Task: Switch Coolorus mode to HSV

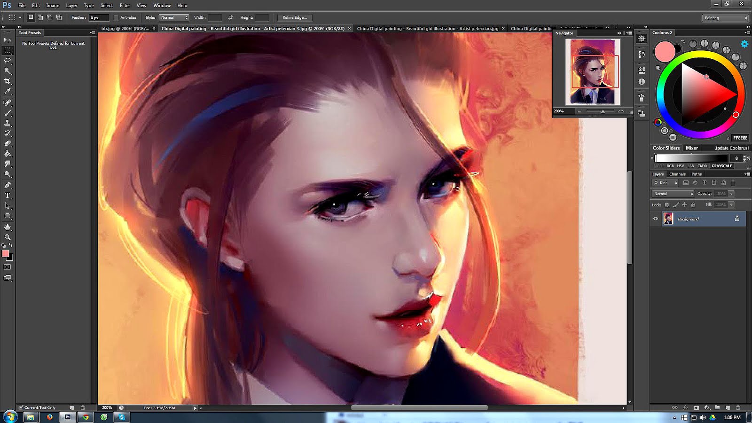Action: pos(680,166)
